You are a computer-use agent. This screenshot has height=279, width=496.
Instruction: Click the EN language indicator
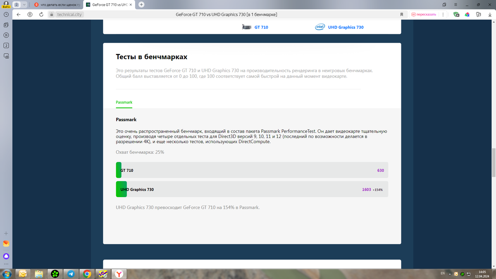443,274
